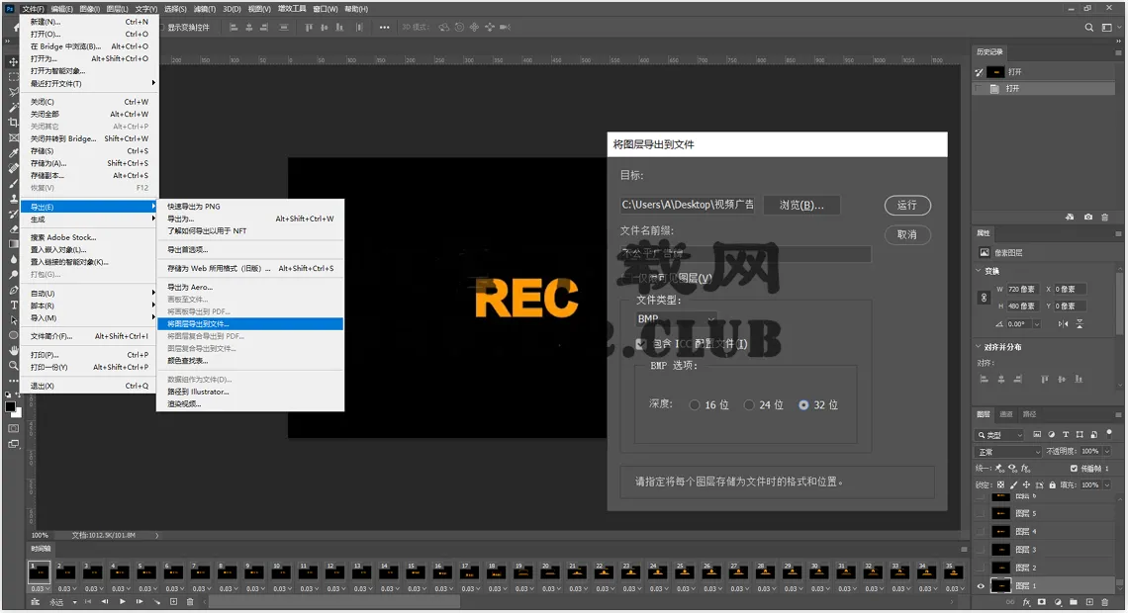
Task: Open the 正常 blend mode dropdown
Action: pyautogui.click(x=1008, y=452)
